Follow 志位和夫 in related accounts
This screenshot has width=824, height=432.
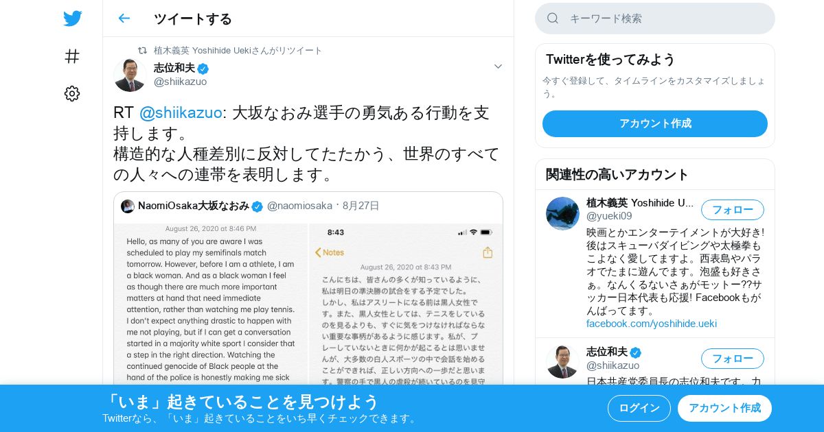pyautogui.click(x=732, y=359)
